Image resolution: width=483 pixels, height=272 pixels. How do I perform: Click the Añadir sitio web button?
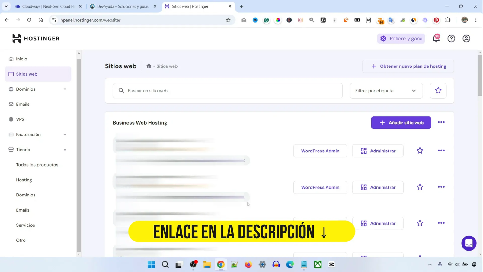(401, 122)
